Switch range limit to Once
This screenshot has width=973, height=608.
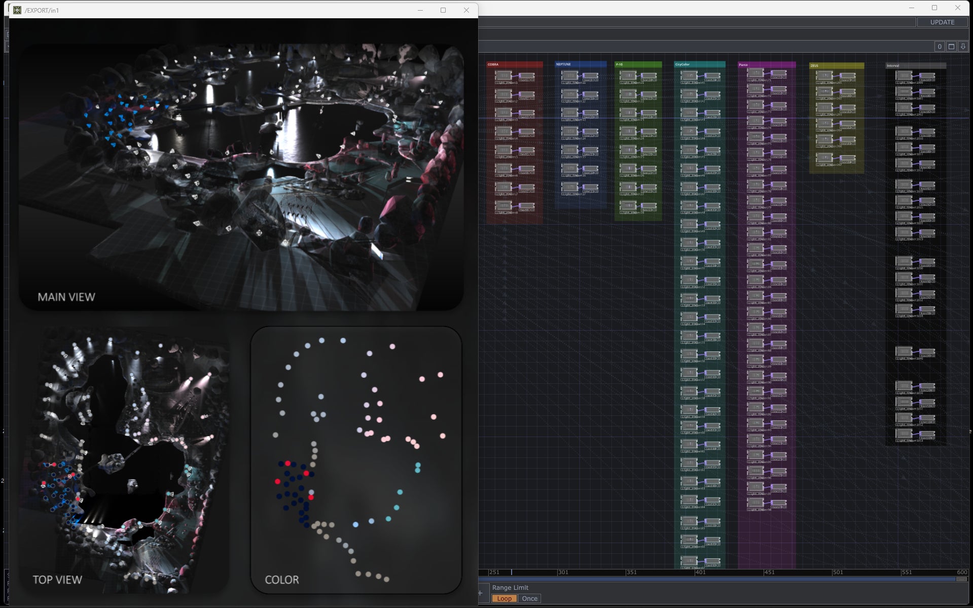pyautogui.click(x=529, y=598)
